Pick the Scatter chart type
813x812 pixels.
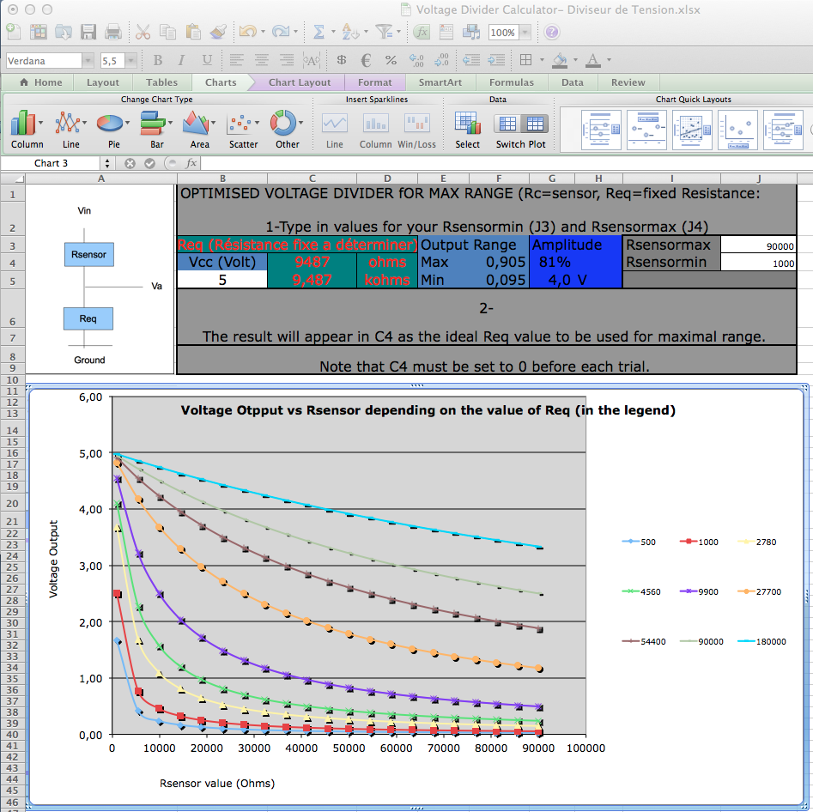point(243,127)
